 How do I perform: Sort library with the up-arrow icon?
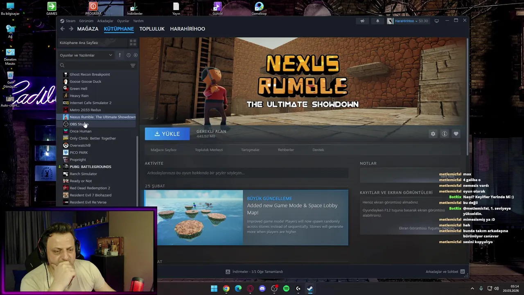120,55
